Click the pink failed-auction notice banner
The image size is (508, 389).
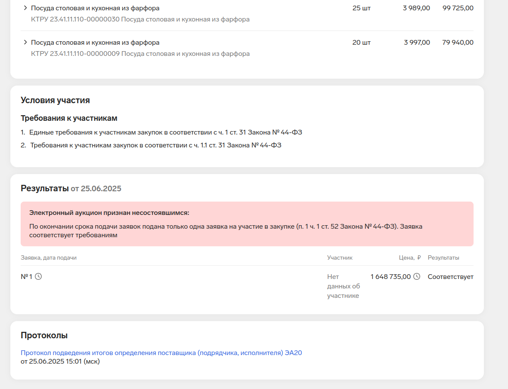247,224
